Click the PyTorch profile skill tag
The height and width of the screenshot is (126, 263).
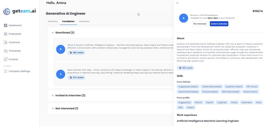tap(198, 103)
